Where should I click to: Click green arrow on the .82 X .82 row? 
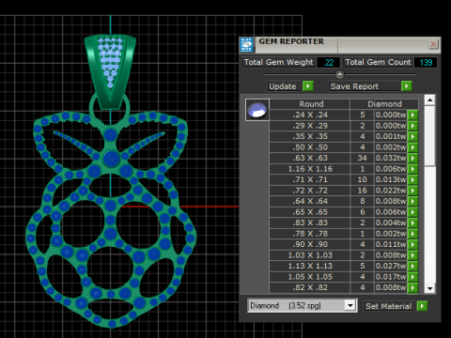(412, 287)
